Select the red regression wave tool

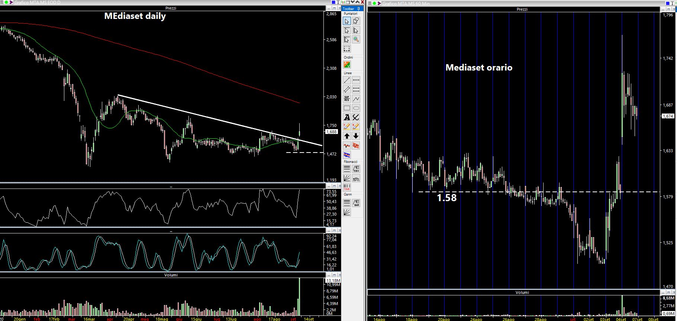click(346, 145)
